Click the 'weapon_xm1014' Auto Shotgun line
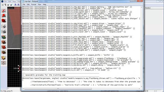Viewport: 164px width, 92px height. (x=81, y=18)
